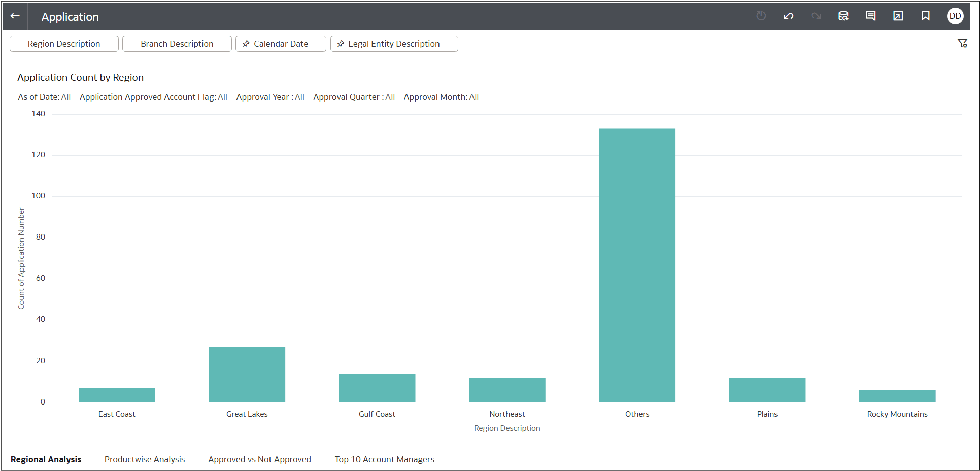The width and height of the screenshot is (980, 471).
Task: Open the Calendar Date filter chip
Action: pos(281,44)
